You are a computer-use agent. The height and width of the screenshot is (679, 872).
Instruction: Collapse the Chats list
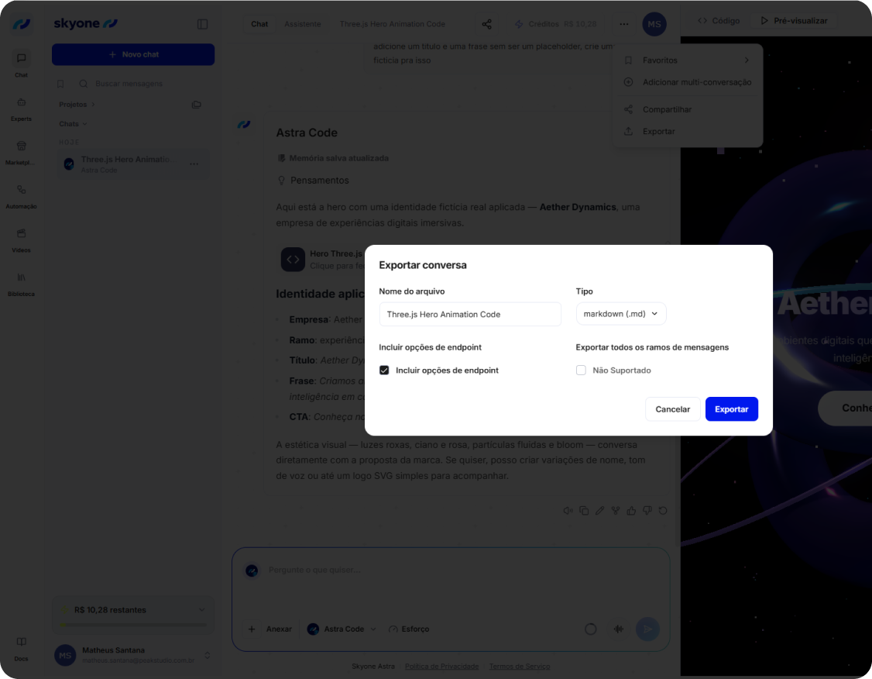click(73, 124)
